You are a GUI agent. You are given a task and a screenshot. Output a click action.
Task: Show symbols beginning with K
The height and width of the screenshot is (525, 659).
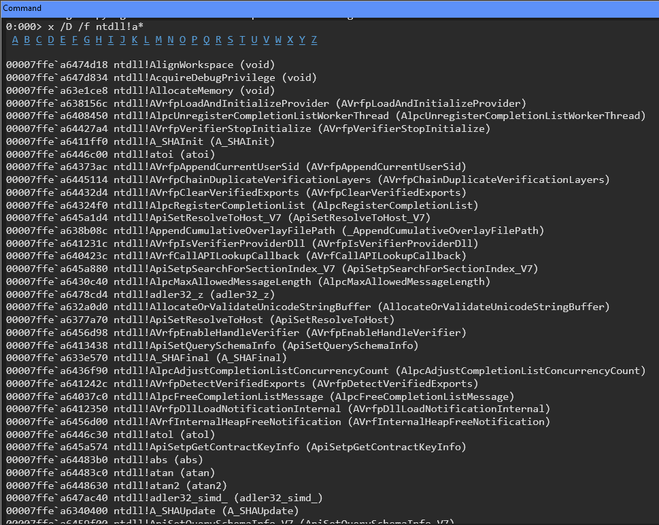pyautogui.click(x=134, y=39)
